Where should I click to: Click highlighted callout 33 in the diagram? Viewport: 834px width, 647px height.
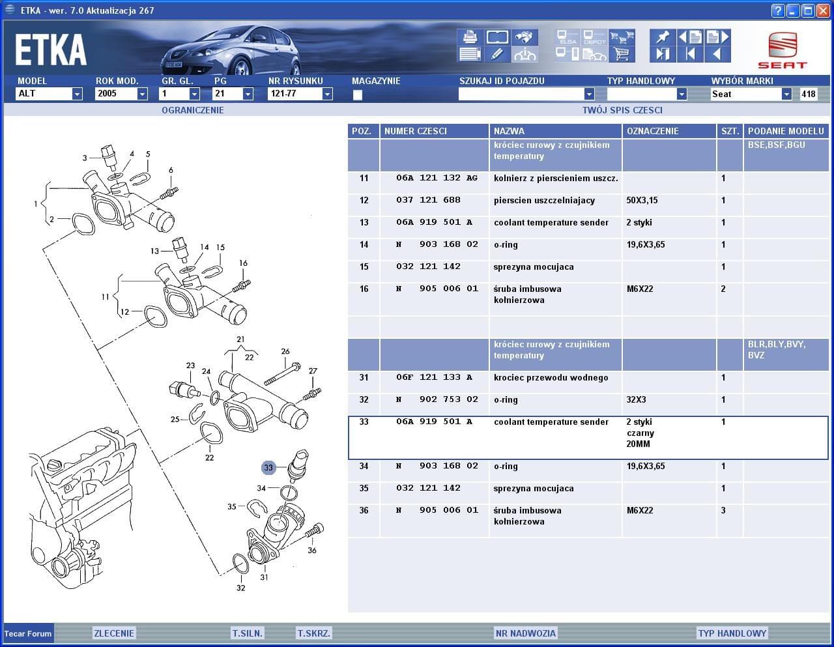click(268, 468)
